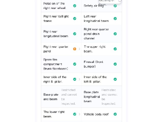Click green check for right rear wheel rotation
This screenshot has height=122, width=163.
click(75, 6)
